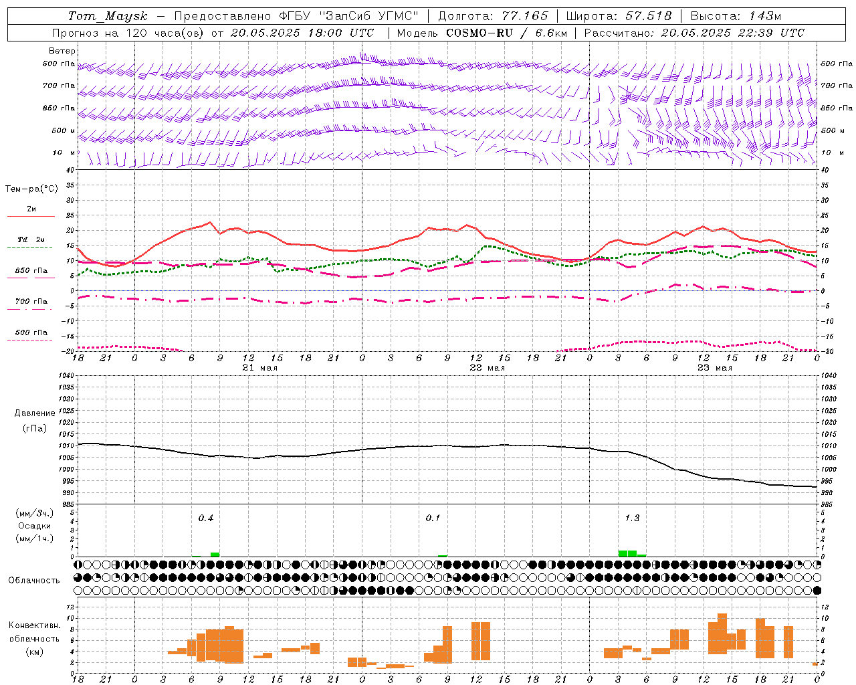Image resolution: width=856 pixels, height=685 pixels.
Task: Click the Рассчитано: 20.05.2025 22:39 UTC timestamp
Action: [694, 33]
